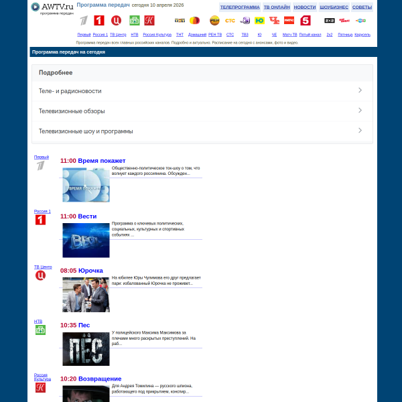The width and height of the screenshot is (402, 402).
Task: Open Матч ТВ text link under header logos
Action: point(289,35)
